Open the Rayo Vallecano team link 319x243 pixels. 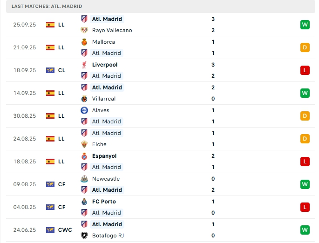click(x=112, y=30)
